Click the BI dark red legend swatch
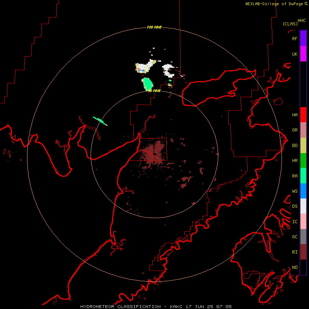Screen dimensions: 309x309 [303, 252]
